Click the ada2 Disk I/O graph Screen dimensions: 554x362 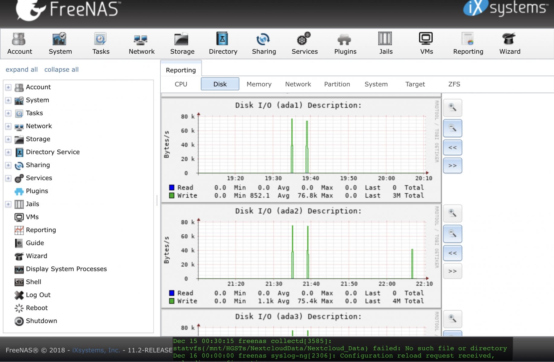[x=301, y=256]
